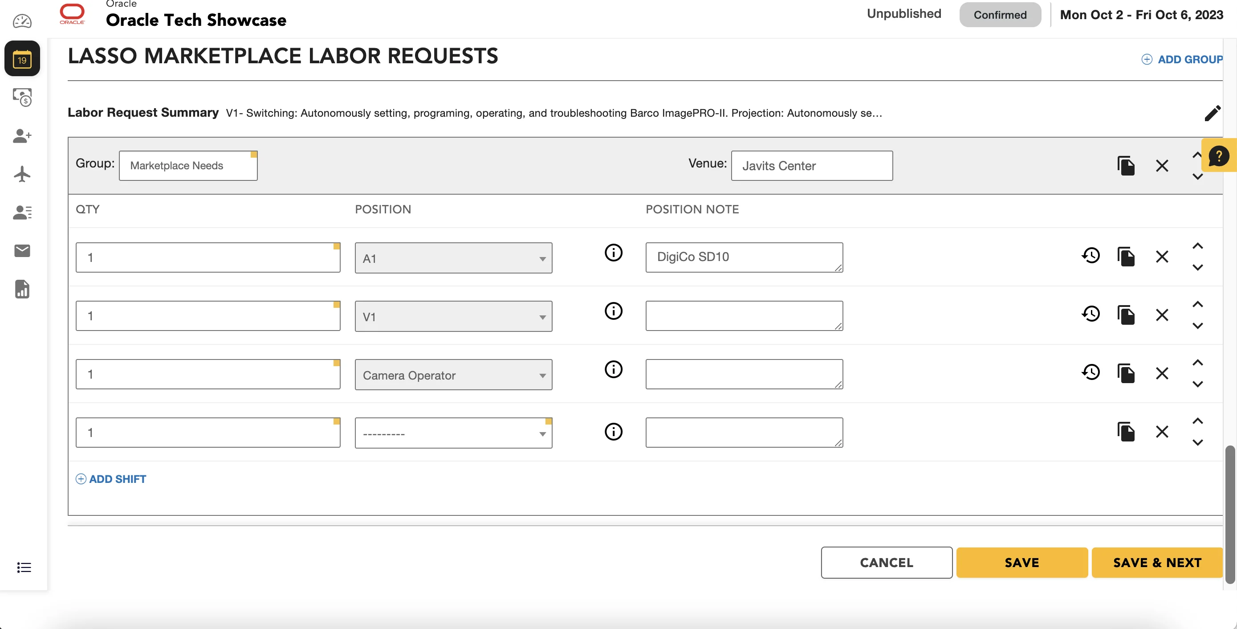1237x629 pixels.
Task: Open the travel airplane icon
Action: coord(22,174)
